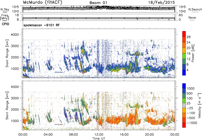Click the 'Freq. [MHz]' axis label
The width and height of the screenshot is (202, 140).
point(5,17)
